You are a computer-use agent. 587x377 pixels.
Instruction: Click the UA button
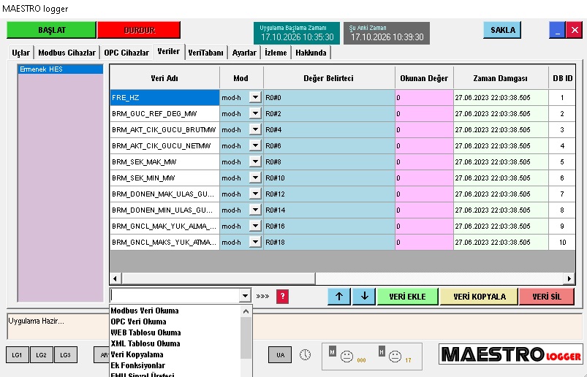pos(280,355)
